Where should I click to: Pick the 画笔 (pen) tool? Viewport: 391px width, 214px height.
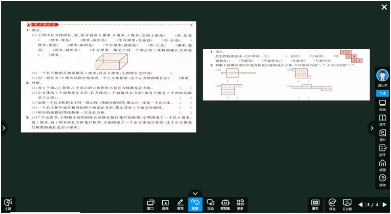coord(180,204)
